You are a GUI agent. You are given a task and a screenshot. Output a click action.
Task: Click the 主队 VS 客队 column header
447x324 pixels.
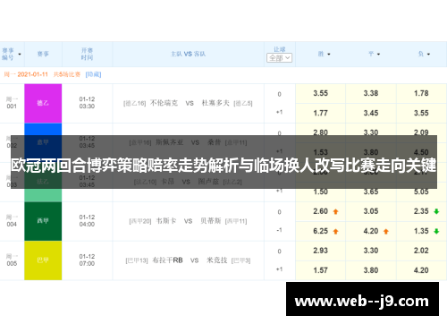tap(188, 54)
